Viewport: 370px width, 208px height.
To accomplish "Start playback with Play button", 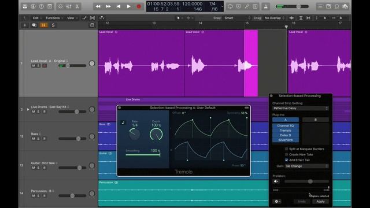I will pyautogui.click(x=128, y=6).
